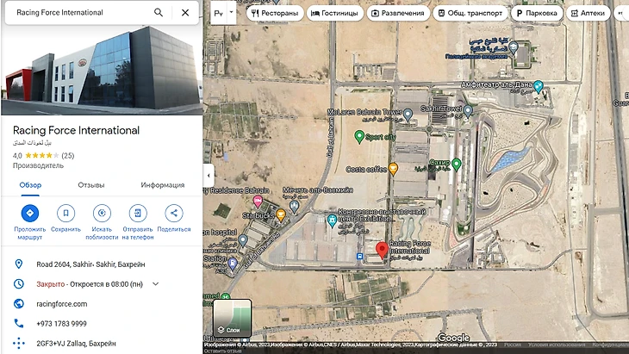Click the search magnifier icon
The height and width of the screenshot is (354, 629).
pyautogui.click(x=159, y=12)
